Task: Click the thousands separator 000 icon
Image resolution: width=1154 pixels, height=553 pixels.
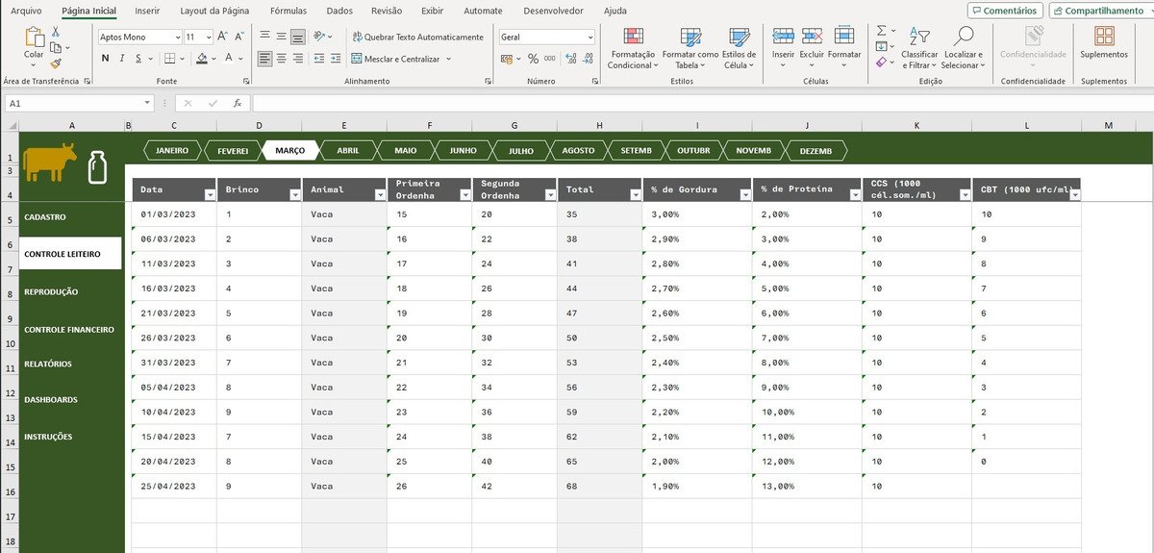Action: pos(551,59)
